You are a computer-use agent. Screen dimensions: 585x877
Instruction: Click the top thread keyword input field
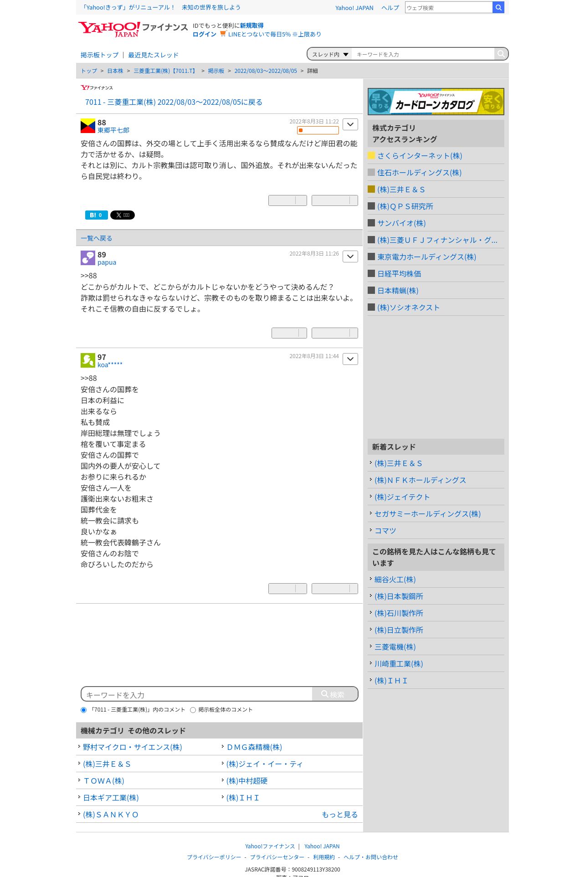[x=423, y=54]
